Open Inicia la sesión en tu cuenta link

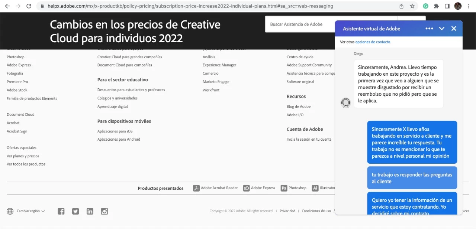[x=309, y=140]
